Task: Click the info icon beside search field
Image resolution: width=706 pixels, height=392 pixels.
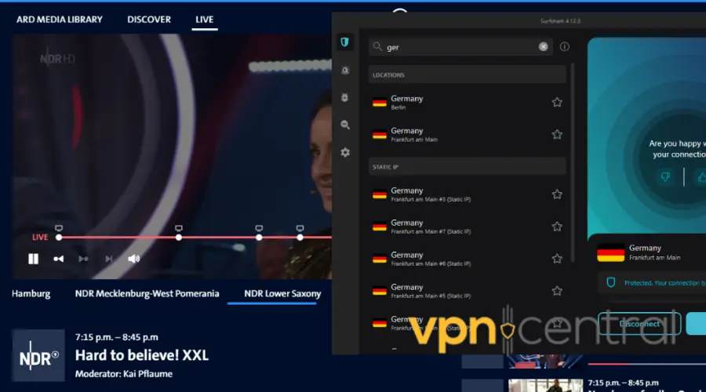Action: [564, 47]
